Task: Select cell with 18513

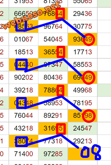Action: pyautogui.click(x=24, y=52)
